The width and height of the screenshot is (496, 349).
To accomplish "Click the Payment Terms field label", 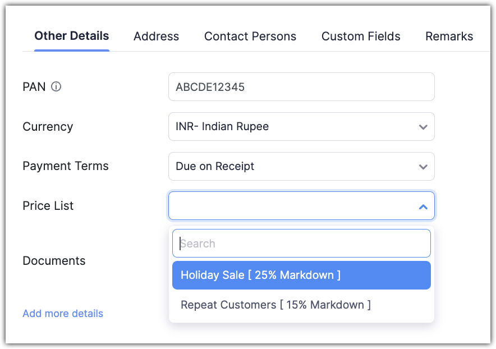I will [x=66, y=166].
